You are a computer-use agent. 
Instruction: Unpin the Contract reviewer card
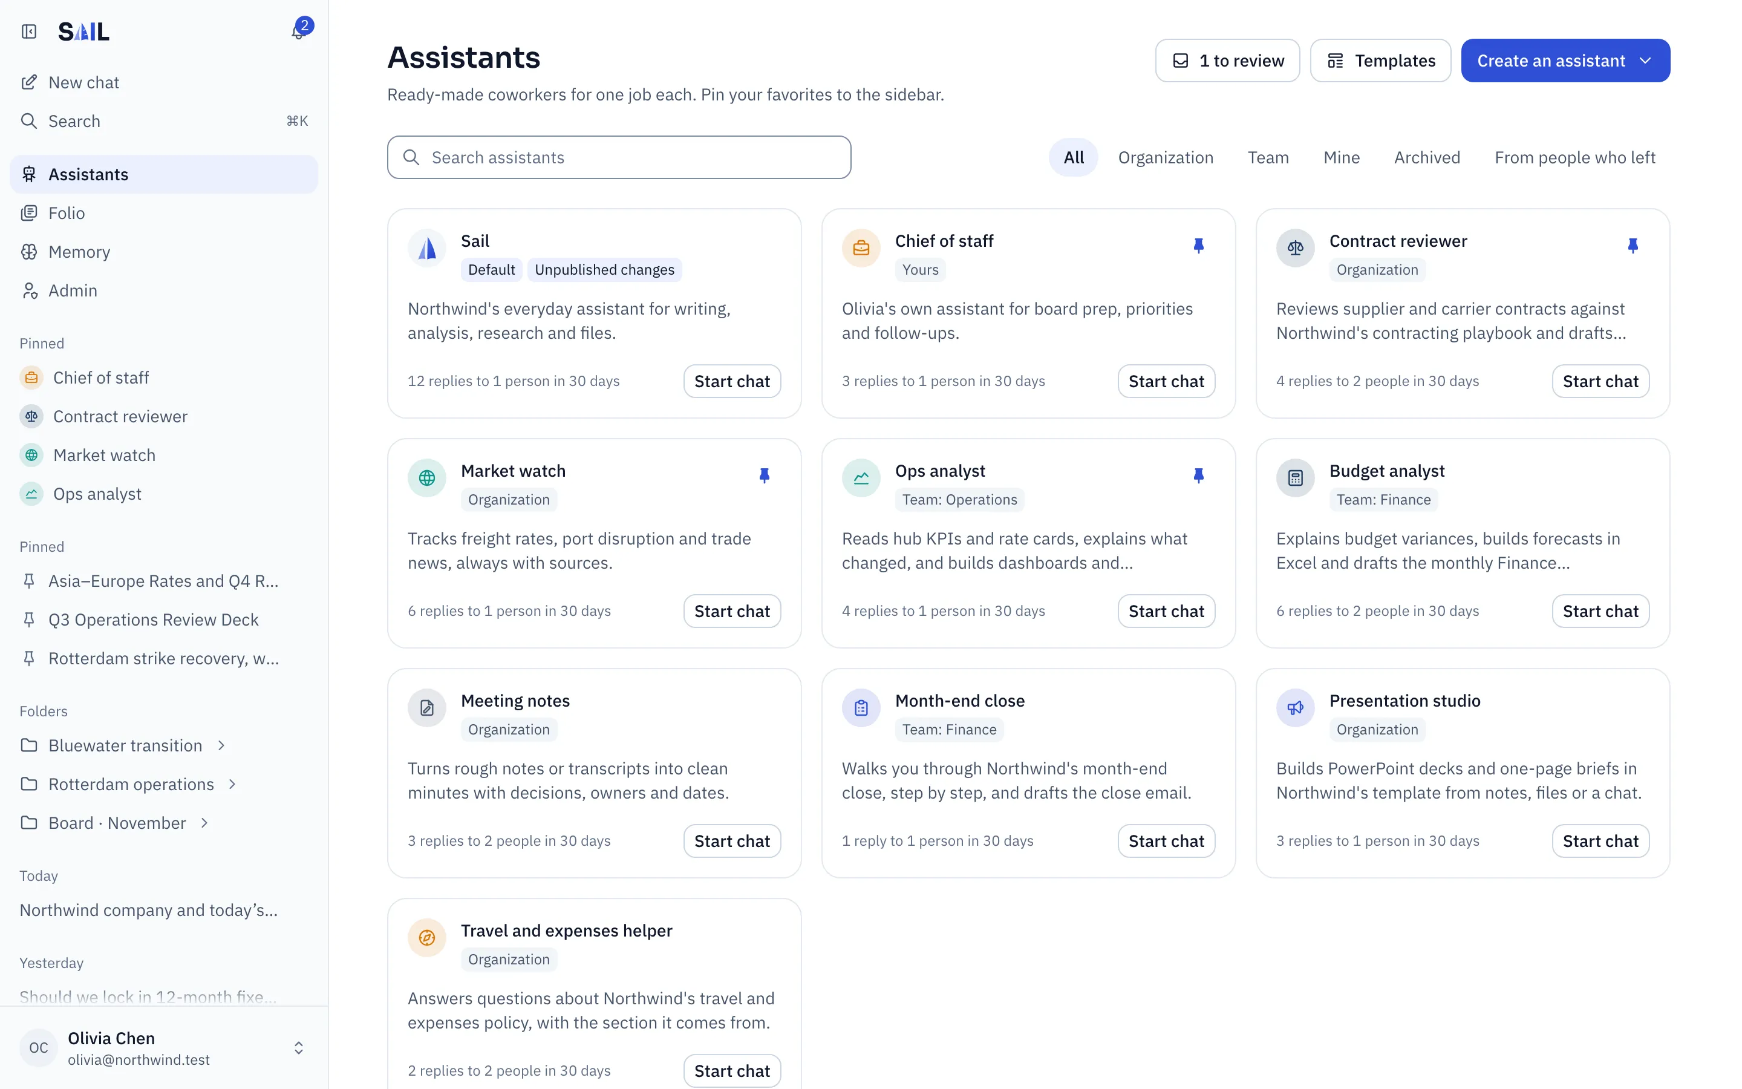tap(1633, 246)
